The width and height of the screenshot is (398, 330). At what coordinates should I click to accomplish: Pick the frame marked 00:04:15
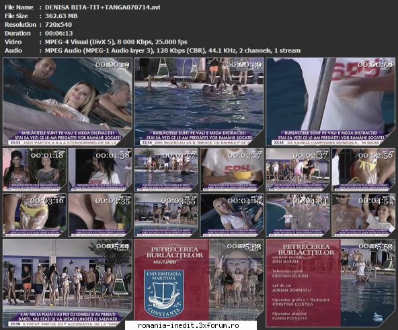coord(232,215)
